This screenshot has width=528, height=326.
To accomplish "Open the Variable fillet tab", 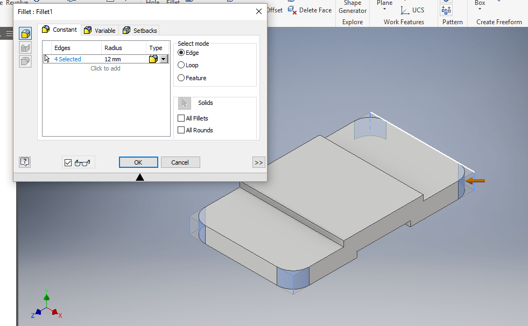I will [x=100, y=30].
